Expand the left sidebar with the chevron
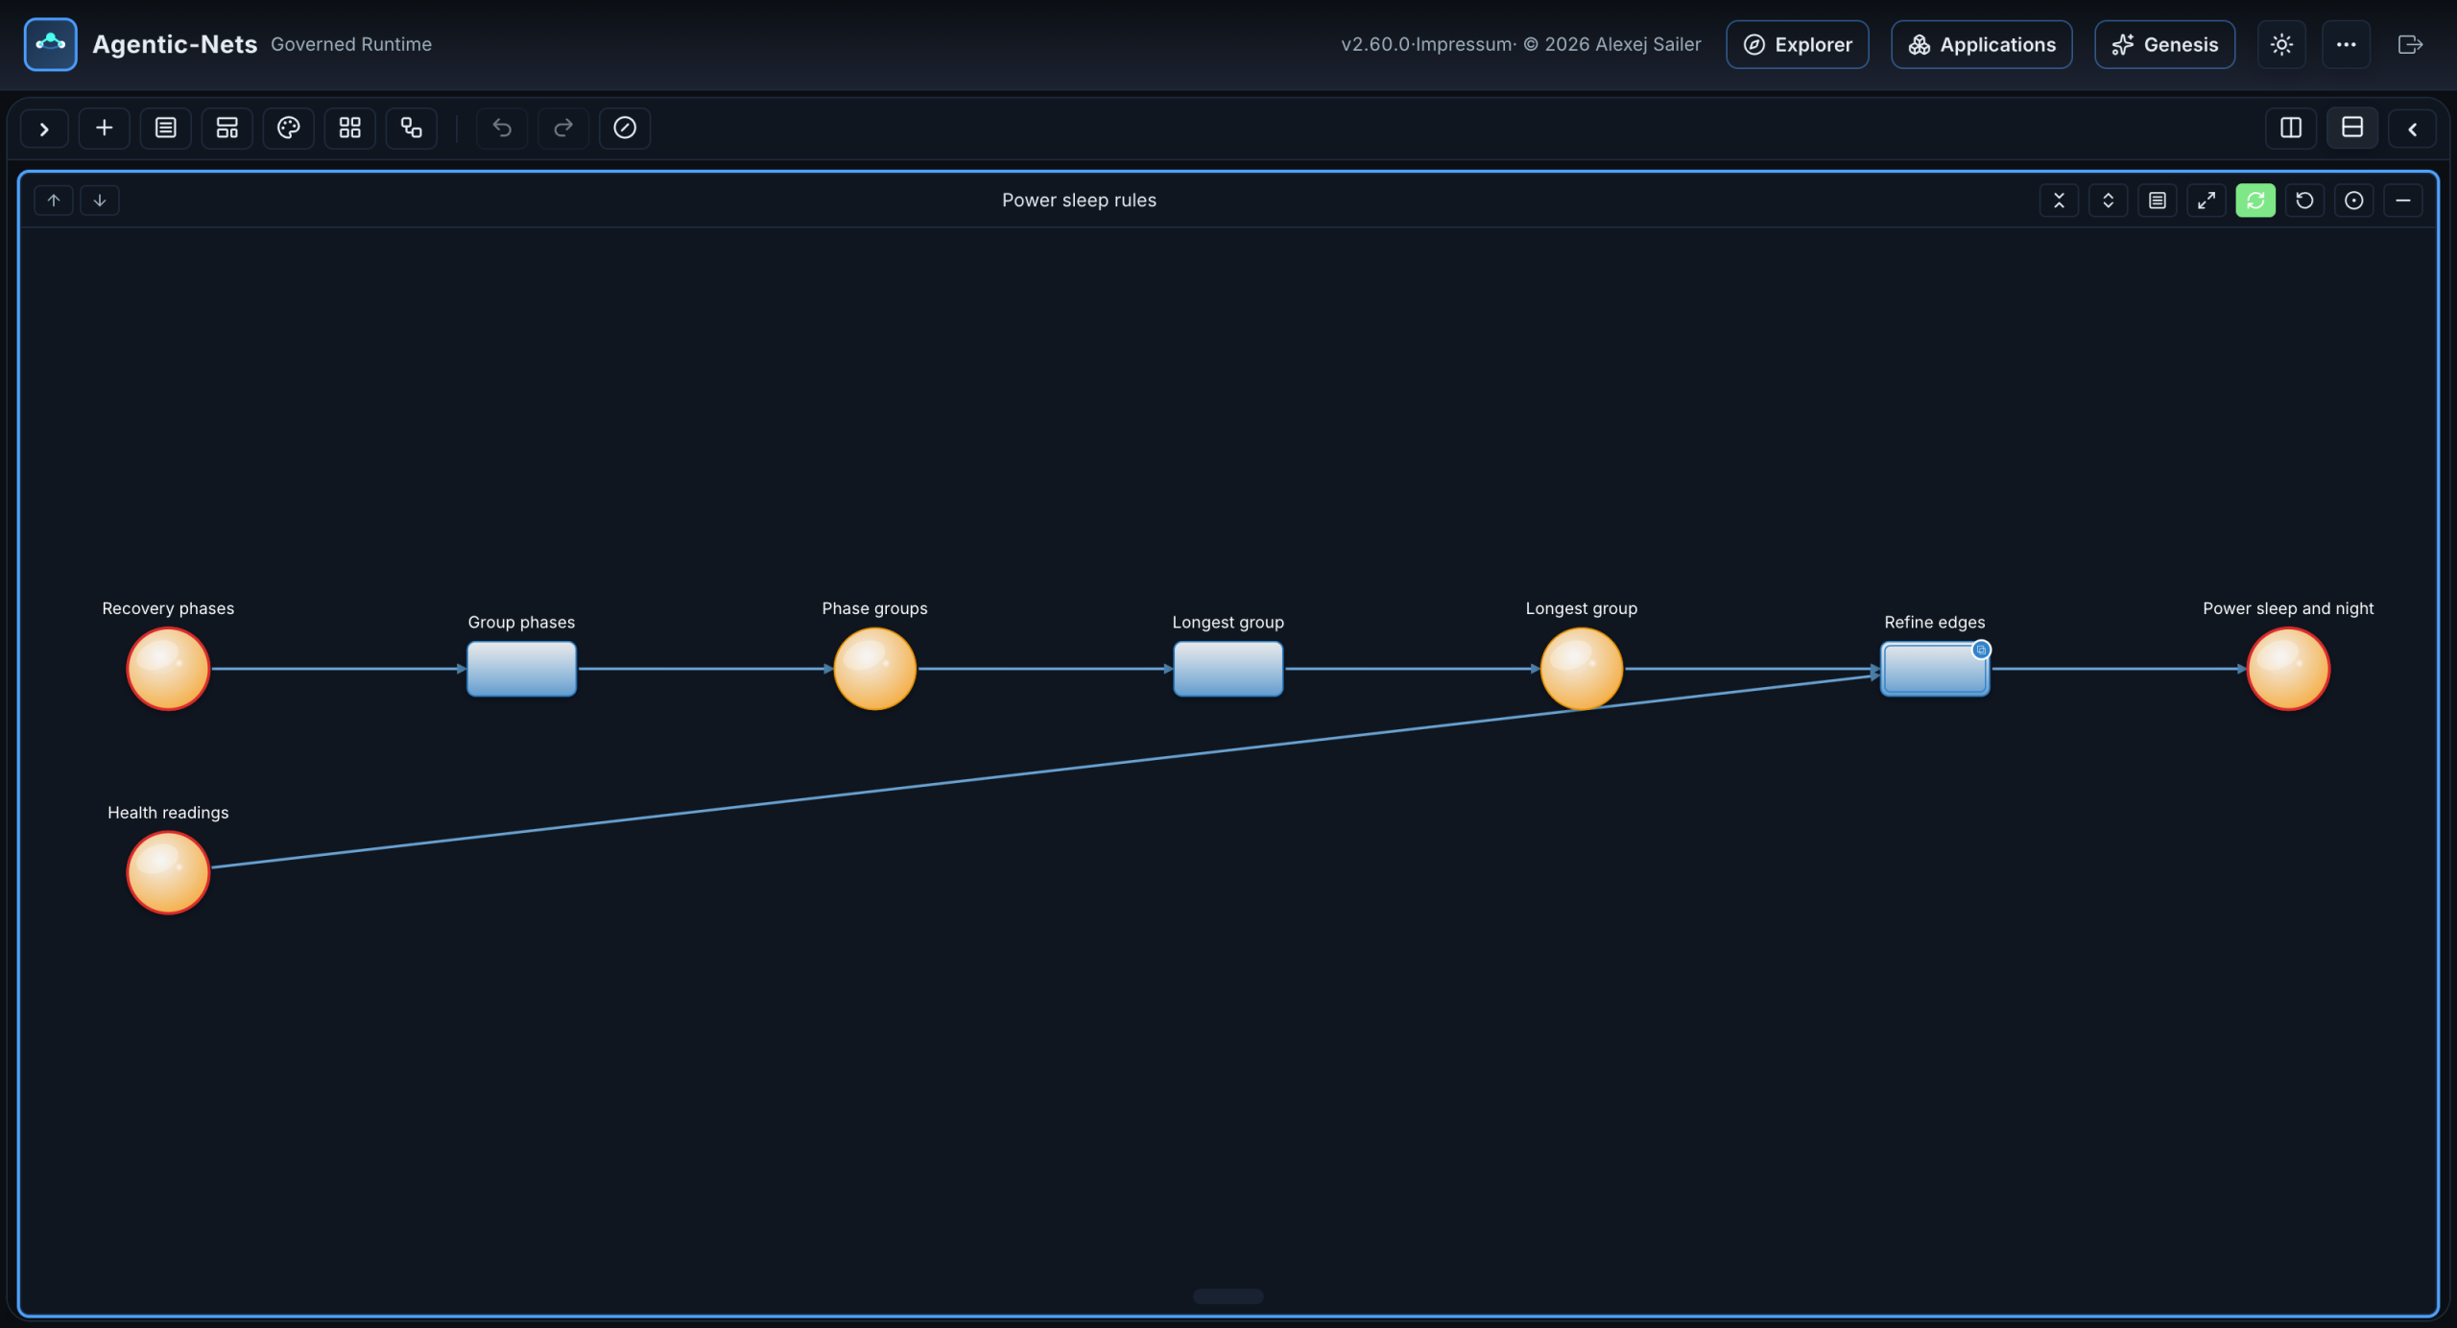Screen dimensions: 2457x1328 coord(44,128)
